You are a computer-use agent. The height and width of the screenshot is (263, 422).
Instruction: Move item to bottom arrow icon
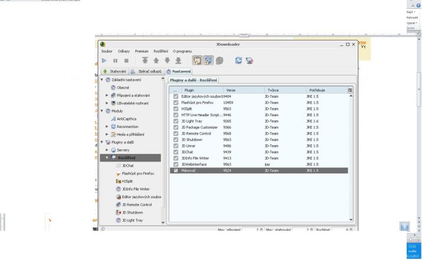[x=178, y=61]
